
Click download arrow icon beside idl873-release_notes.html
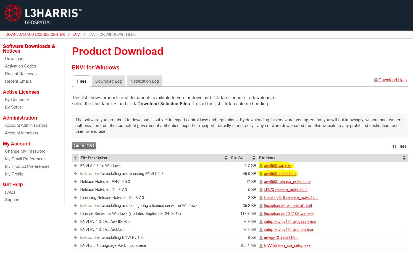[x=261, y=190]
